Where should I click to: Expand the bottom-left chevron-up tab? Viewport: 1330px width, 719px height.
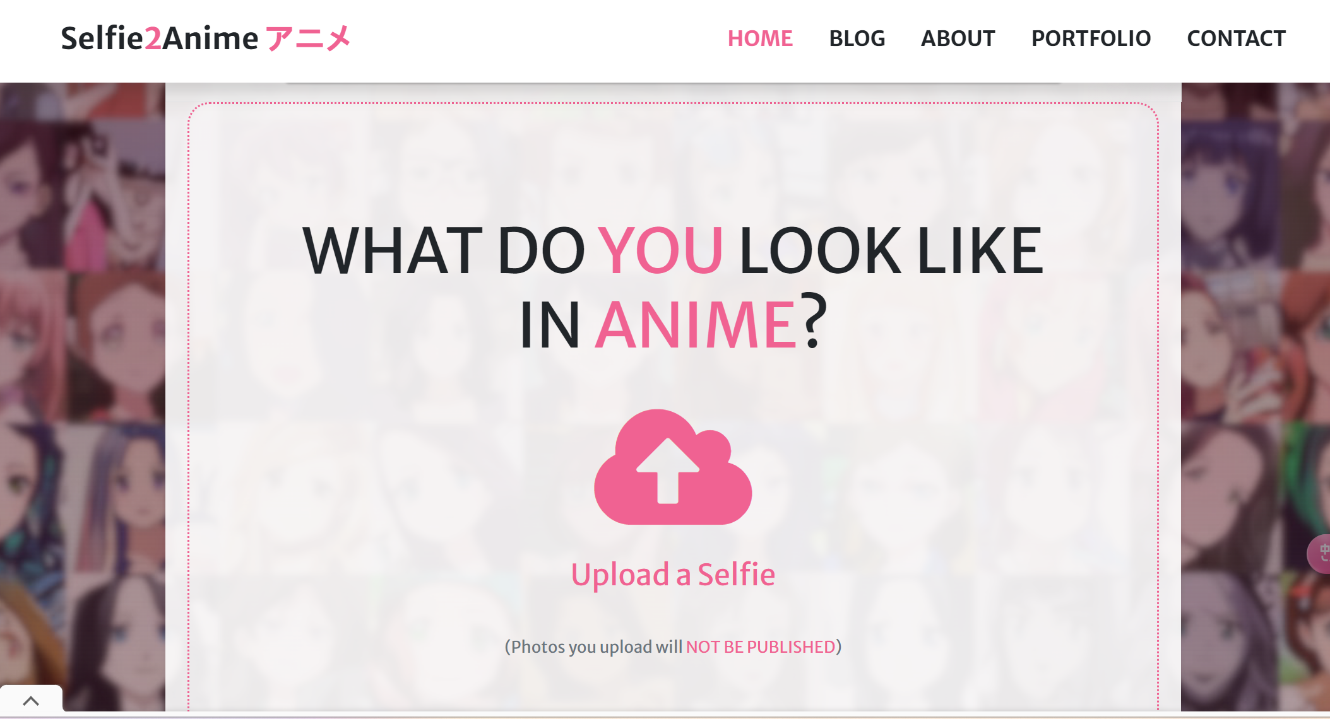click(x=31, y=700)
